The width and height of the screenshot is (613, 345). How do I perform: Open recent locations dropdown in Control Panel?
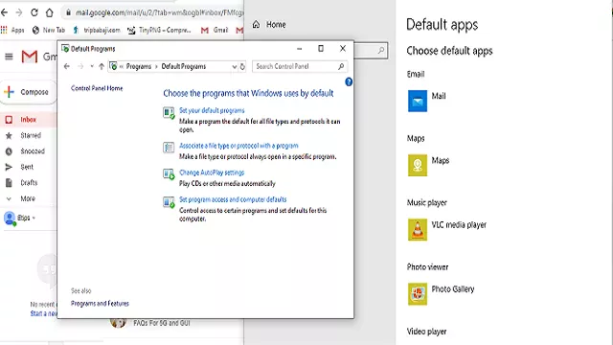(x=92, y=66)
